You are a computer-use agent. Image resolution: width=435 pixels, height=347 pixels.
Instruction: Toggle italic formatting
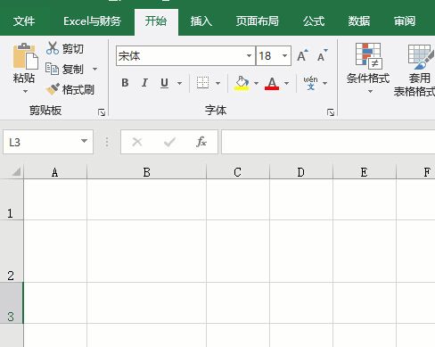pyautogui.click(x=144, y=83)
